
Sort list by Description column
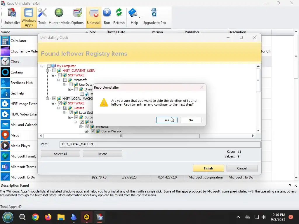pos(250,32)
